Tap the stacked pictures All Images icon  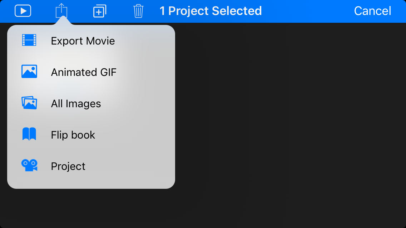29,103
